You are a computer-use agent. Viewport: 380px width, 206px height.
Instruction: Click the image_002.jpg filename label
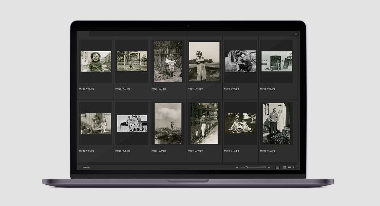[123, 89]
